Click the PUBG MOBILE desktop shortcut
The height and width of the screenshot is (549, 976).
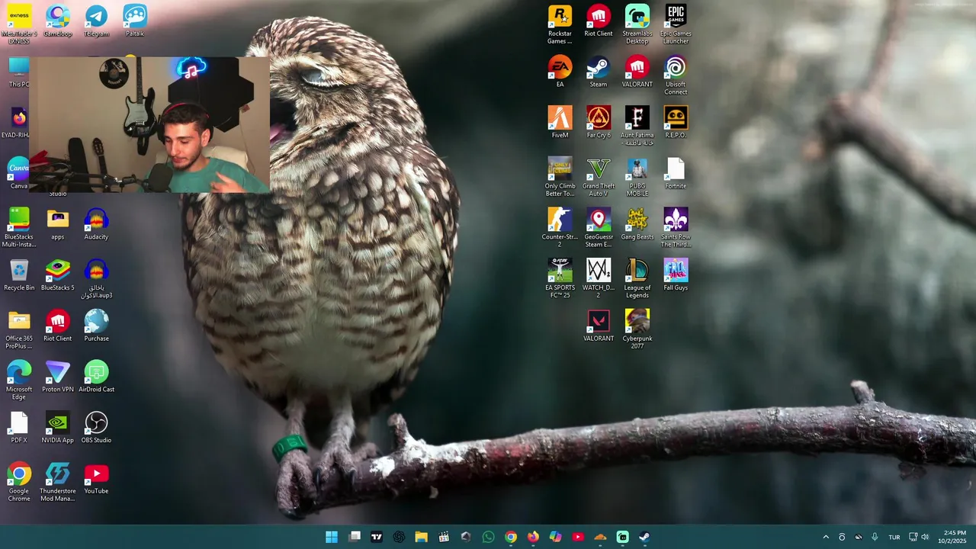[637, 178]
